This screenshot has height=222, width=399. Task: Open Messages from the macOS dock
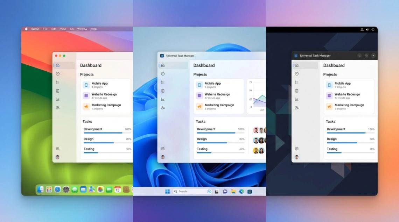(75, 189)
